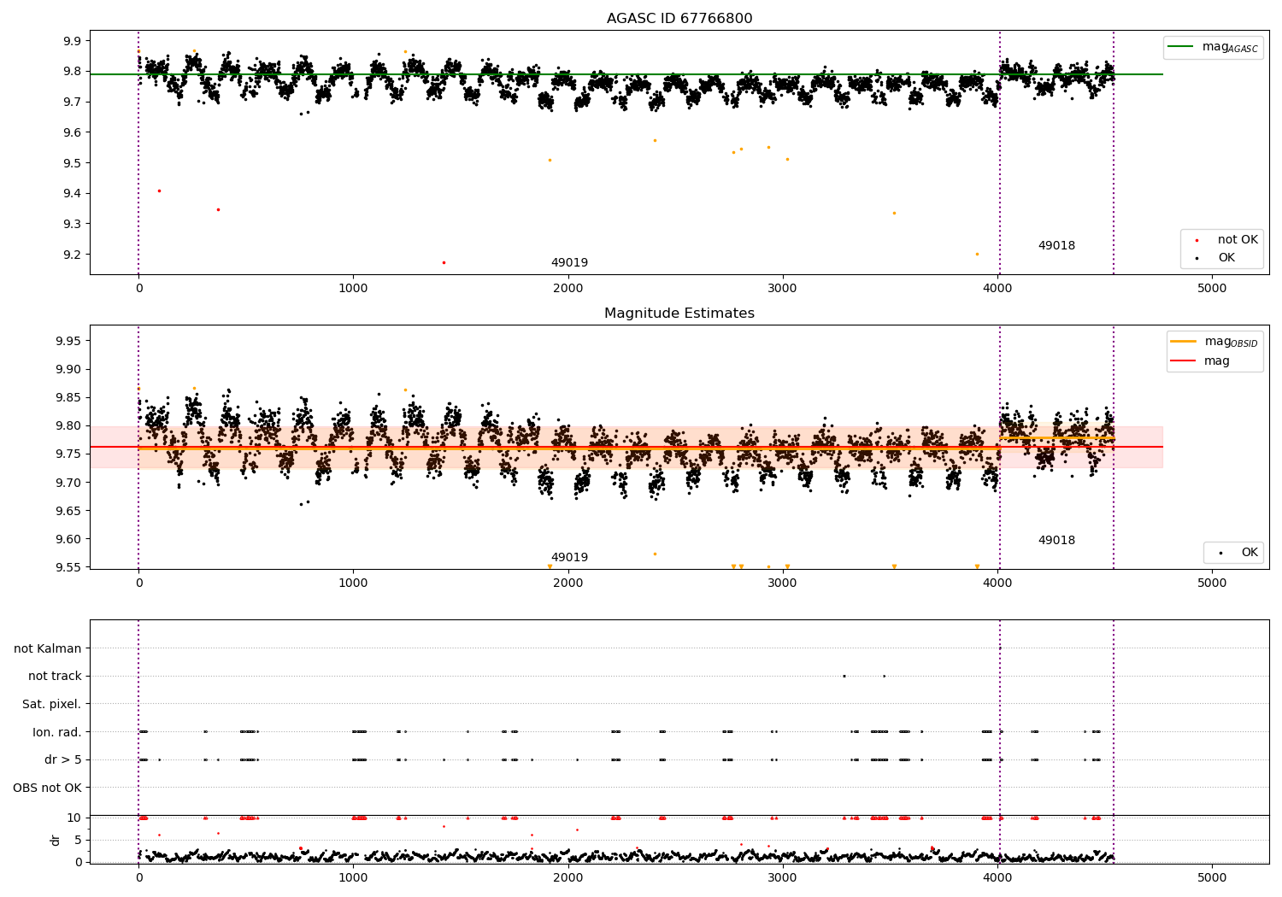Click the 'Ion. rad.' row label
The width and height of the screenshot is (1282, 897).
57,732
